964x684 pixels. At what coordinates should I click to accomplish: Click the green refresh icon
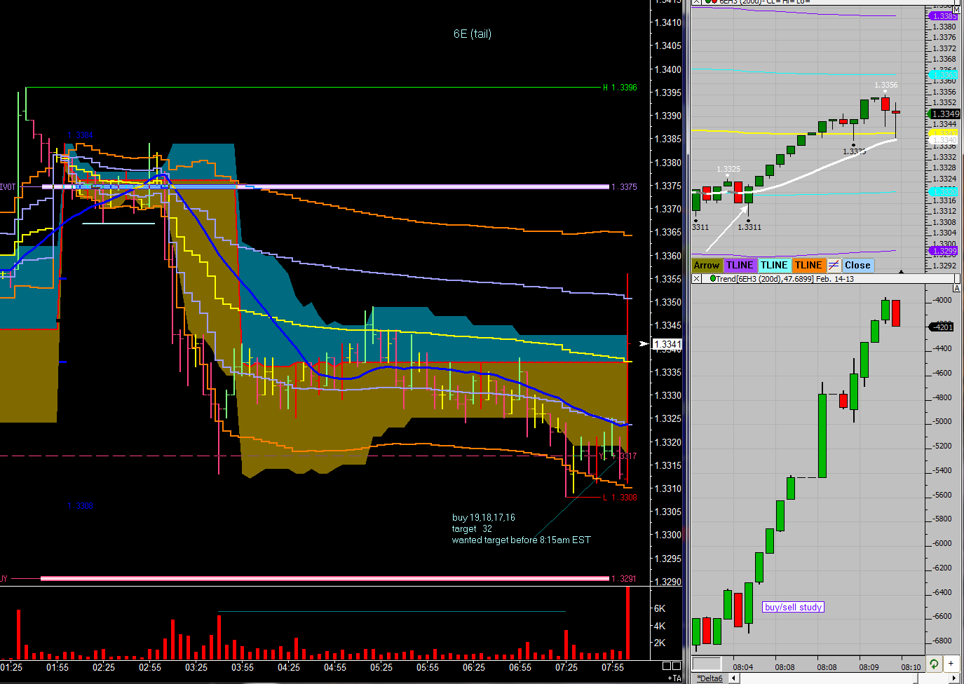point(934,663)
